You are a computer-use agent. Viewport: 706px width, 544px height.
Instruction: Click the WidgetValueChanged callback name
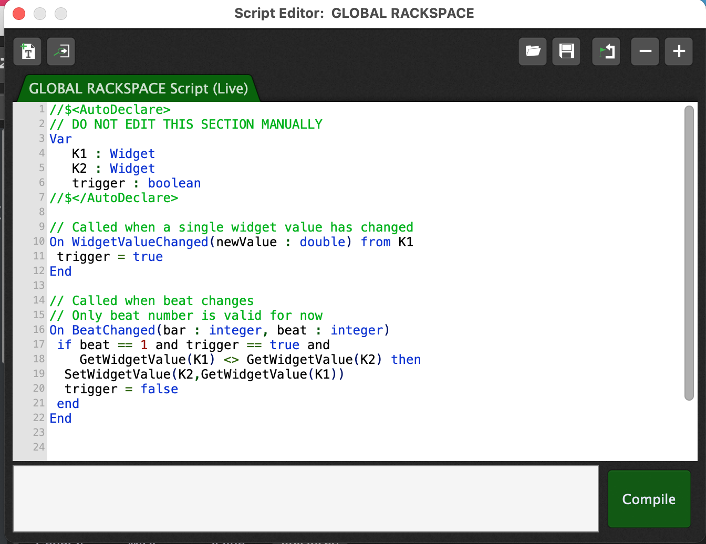tap(140, 242)
